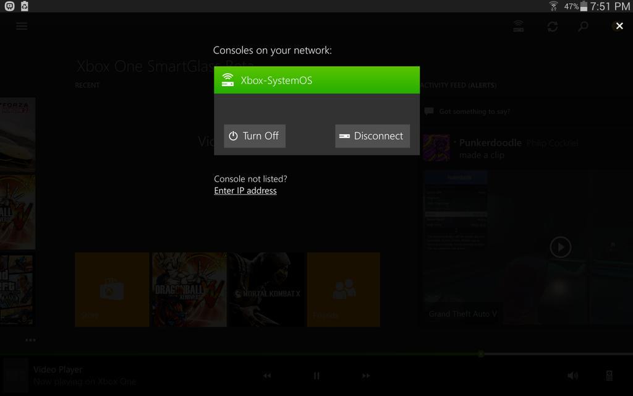This screenshot has width=633, height=396.
Task: Open search with magnifier icon
Action: [583, 27]
